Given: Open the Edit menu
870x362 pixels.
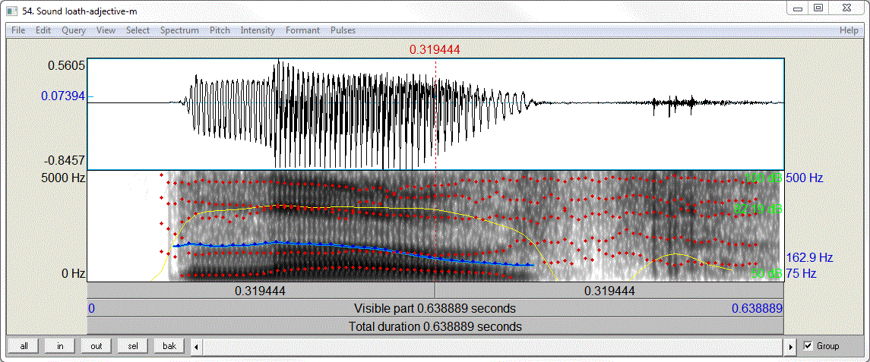Looking at the screenshot, I should click(43, 30).
